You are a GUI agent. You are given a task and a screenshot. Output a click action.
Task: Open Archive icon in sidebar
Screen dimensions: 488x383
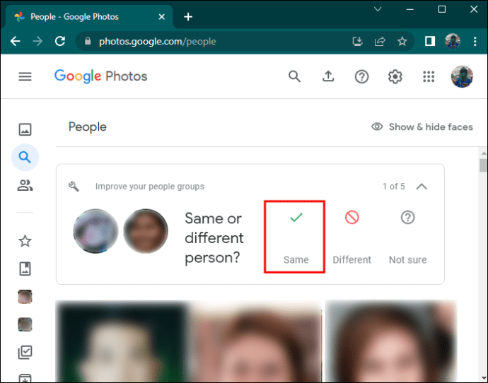pos(25,378)
